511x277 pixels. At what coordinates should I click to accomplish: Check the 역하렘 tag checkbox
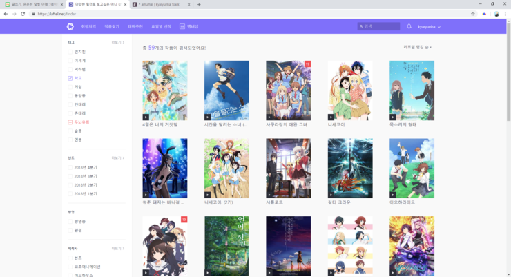point(70,69)
